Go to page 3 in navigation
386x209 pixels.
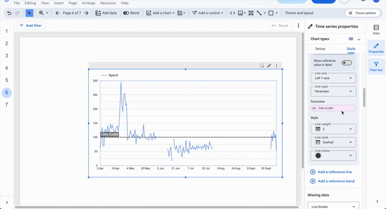[x=7, y=56]
